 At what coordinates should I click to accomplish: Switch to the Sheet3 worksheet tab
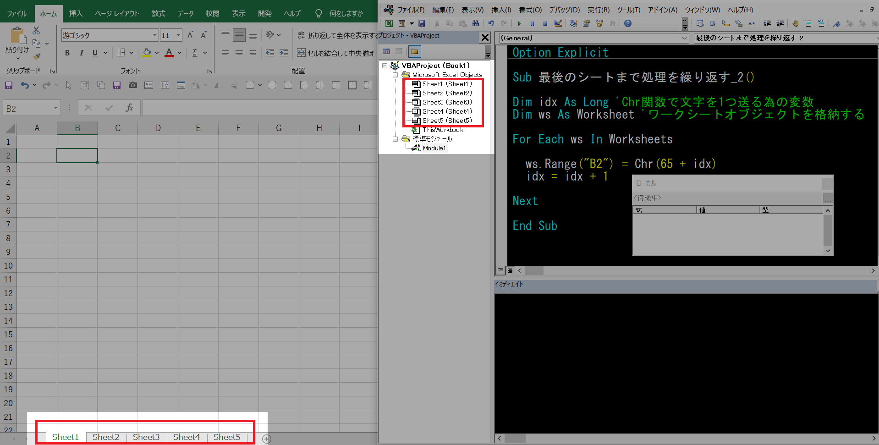pos(146,437)
